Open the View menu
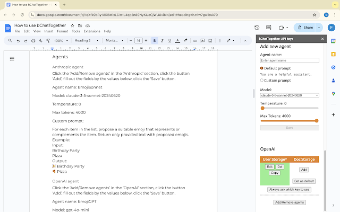 pos(37,31)
